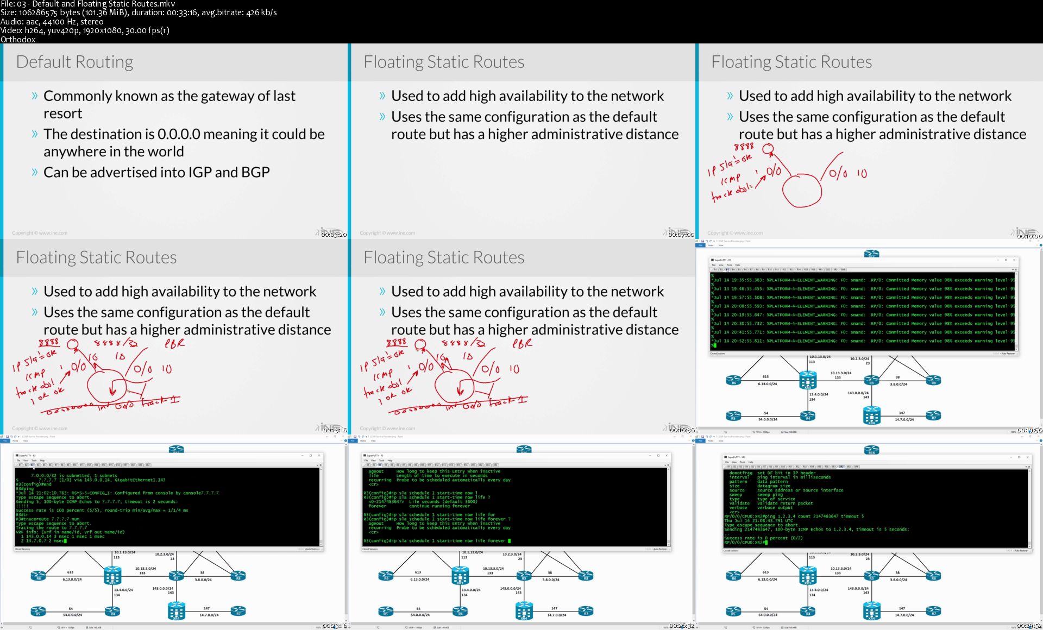Pick the XR4 router in the 00:26:32 frame
Viewport: 1043px width, 630px height.
tap(524, 610)
